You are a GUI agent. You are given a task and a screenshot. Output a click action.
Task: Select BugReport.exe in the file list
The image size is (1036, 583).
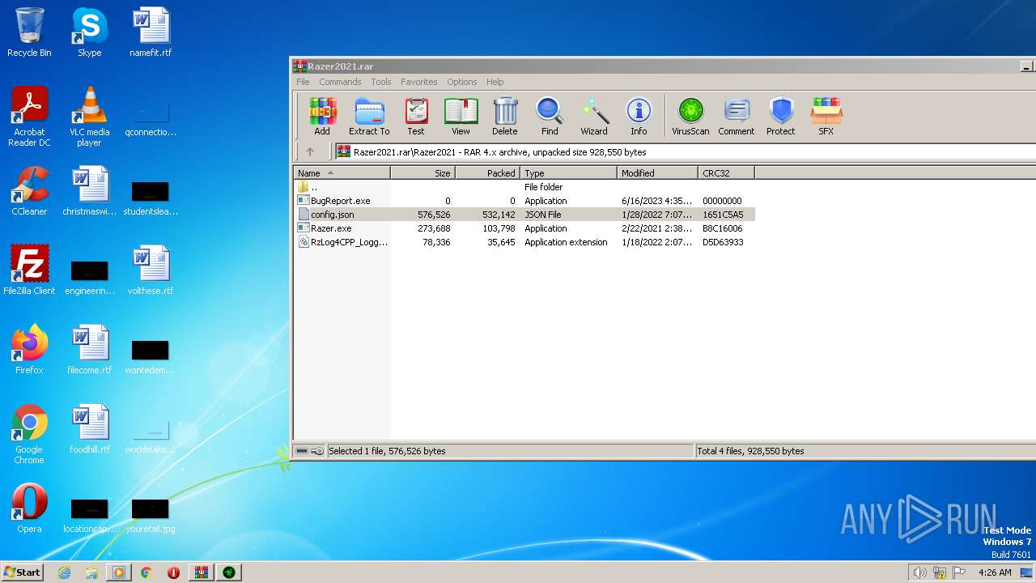click(524, 201)
